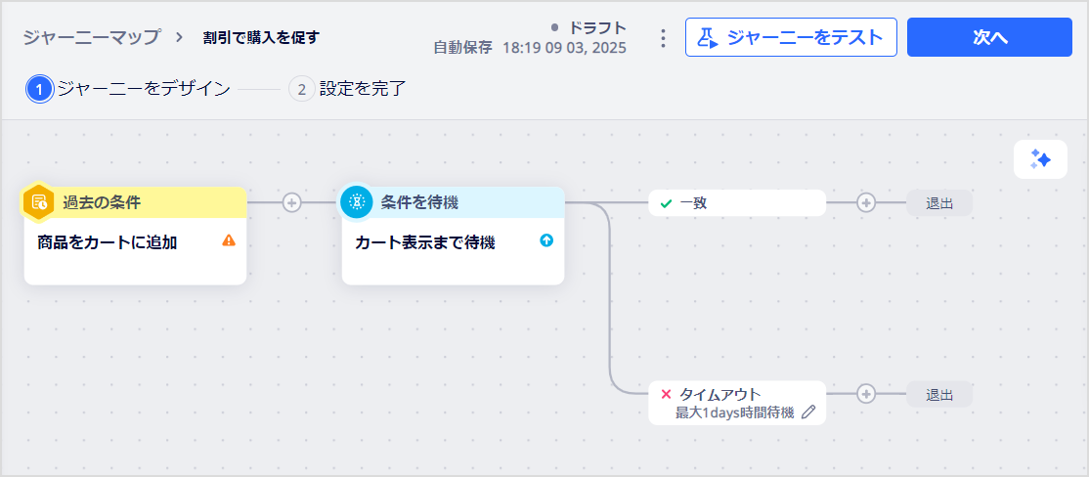
Task: Add step after the タイムアウト branch
Action: [x=865, y=394]
